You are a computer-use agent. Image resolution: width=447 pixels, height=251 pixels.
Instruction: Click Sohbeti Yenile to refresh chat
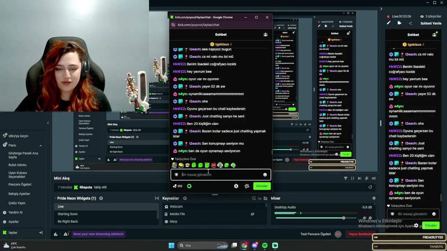click(431, 23)
